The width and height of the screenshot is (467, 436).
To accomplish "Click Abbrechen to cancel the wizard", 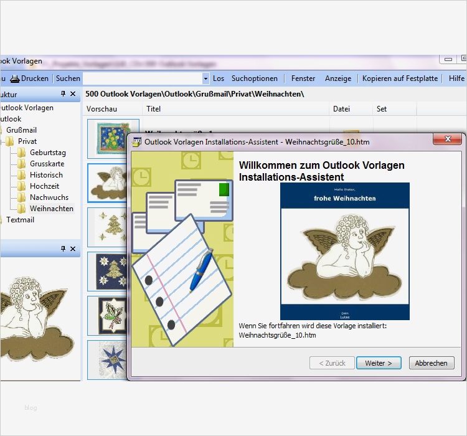I will click(432, 363).
